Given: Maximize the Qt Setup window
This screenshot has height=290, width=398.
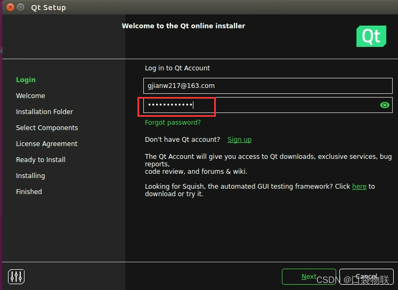Looking at the screenshot, I should (21, 7).
